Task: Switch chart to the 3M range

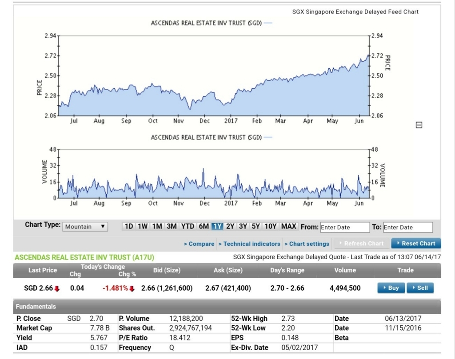Action: [172, 226]
